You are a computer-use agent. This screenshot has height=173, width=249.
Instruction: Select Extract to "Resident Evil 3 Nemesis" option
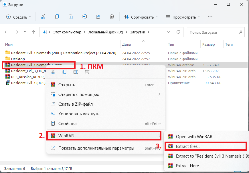point(207,156)
